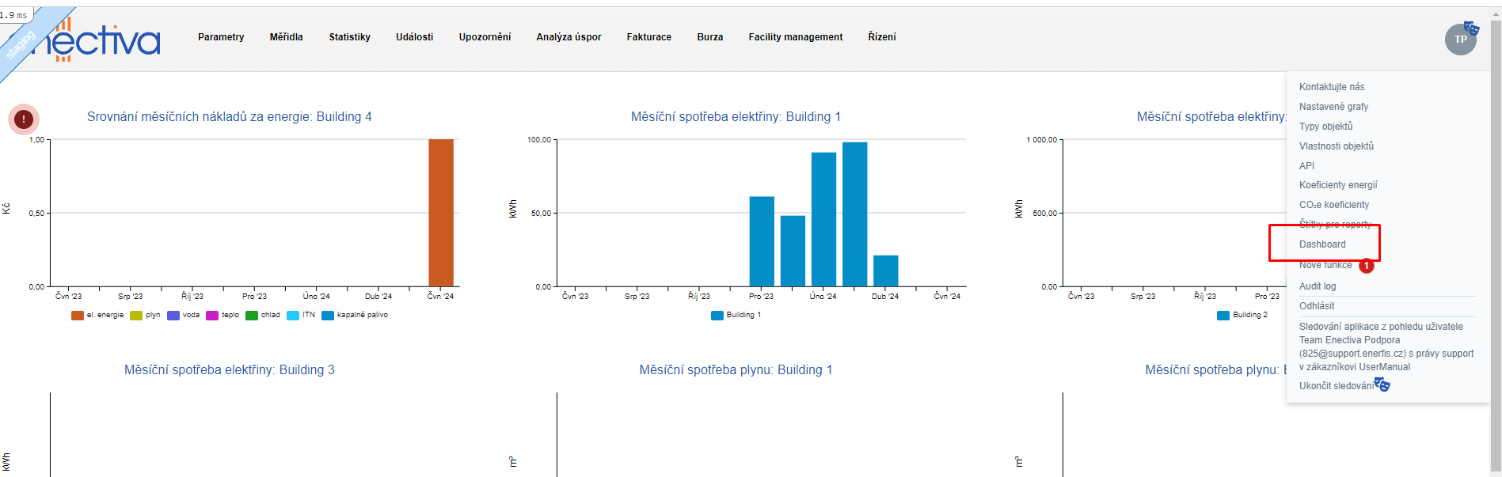
Task: Click the tallest blue bar in Building 1 chart
Action: [x=854, y=214]
